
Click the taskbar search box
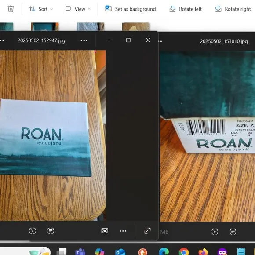coord(25,251)
